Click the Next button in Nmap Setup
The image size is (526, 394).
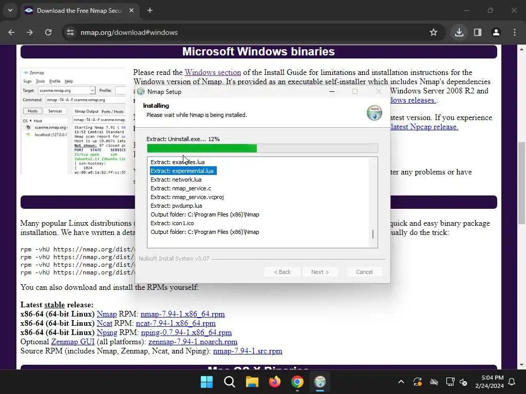tap(320, 272)
